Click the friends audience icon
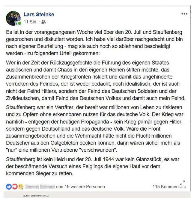The height and width of the screenshot is (198, 194). pyautogui.click(x=44, y=22)
